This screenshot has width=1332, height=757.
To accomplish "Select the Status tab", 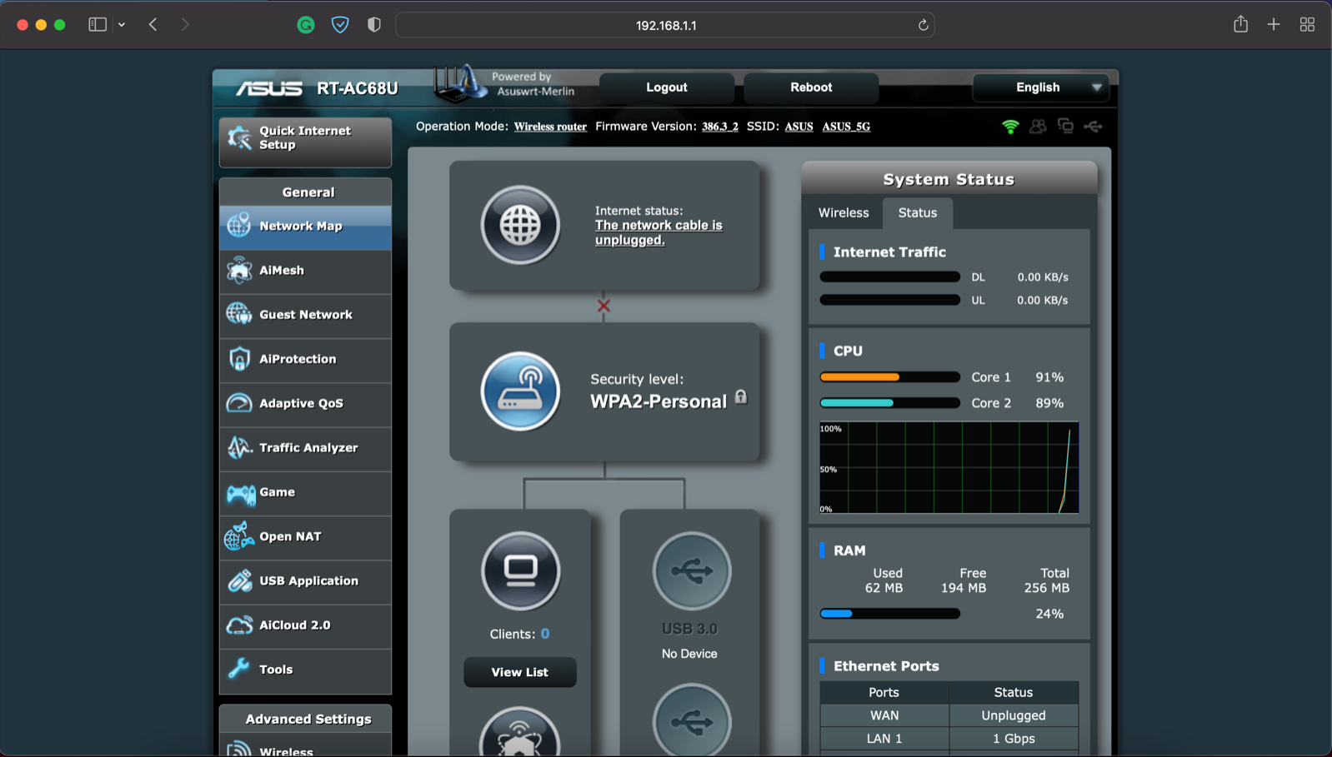I will pos(917,213).
